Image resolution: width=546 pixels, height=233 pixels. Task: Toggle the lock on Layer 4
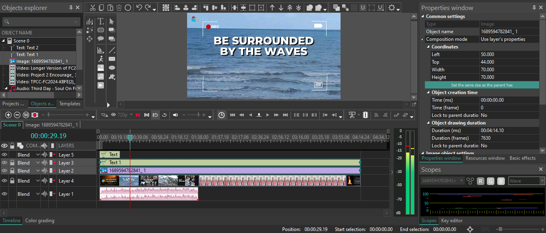12,181
